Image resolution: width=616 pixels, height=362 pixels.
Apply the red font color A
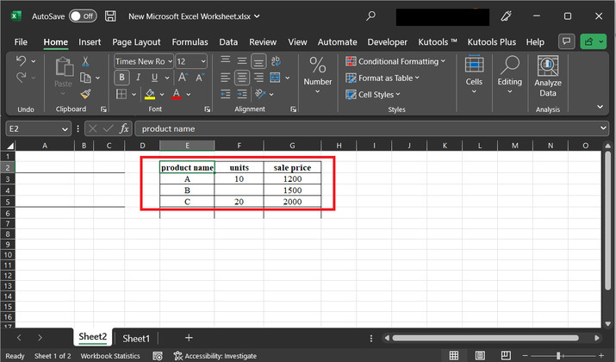(x=177, y=94)
